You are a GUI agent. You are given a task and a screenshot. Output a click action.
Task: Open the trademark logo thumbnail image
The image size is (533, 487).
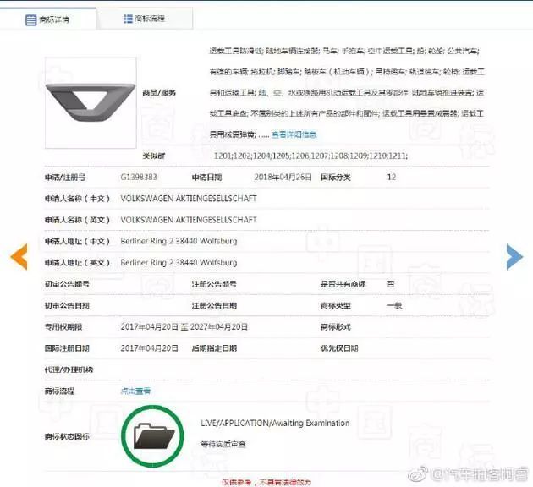point(91,102)
